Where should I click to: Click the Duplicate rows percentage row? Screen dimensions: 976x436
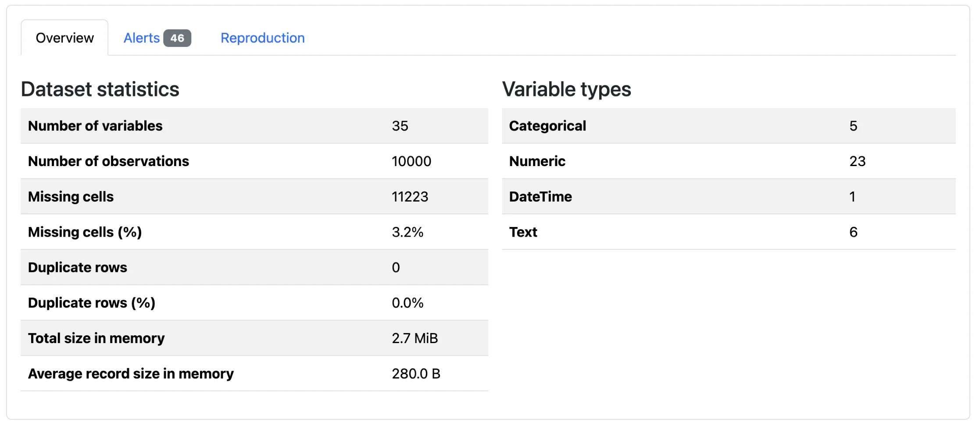[254, 302]
